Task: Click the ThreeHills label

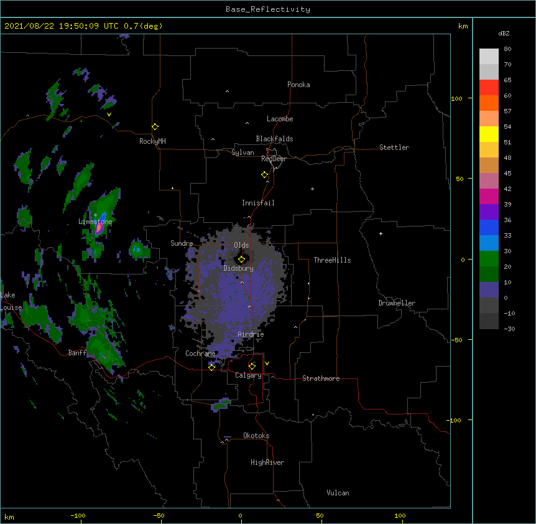Action: (332, 260)
